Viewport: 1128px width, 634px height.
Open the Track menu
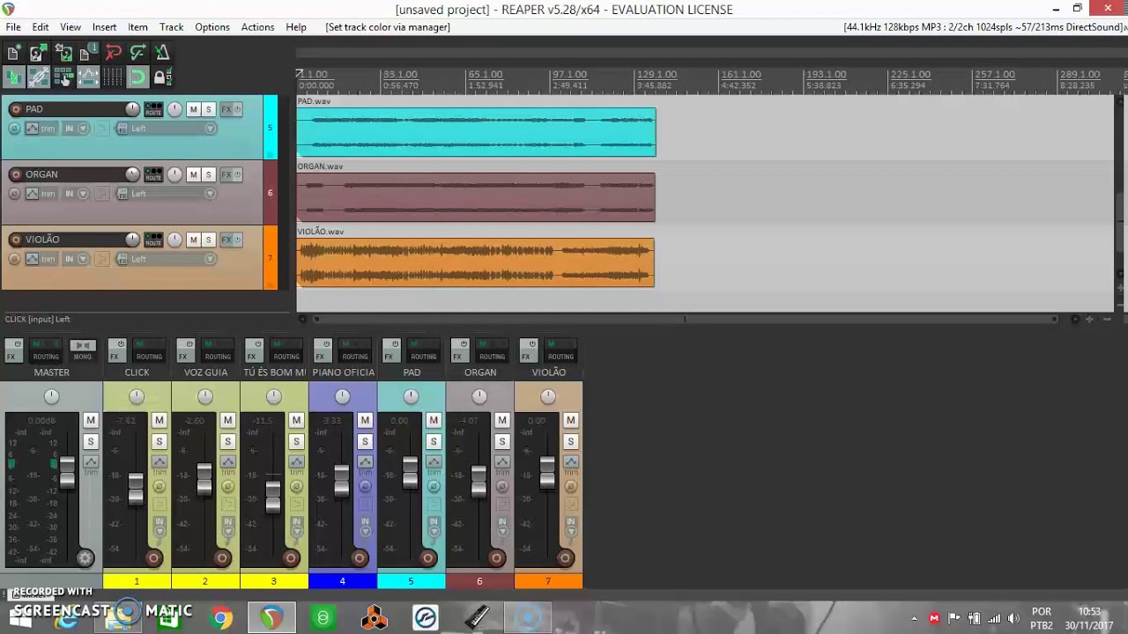pyautogui.click(x=171, y=27)
